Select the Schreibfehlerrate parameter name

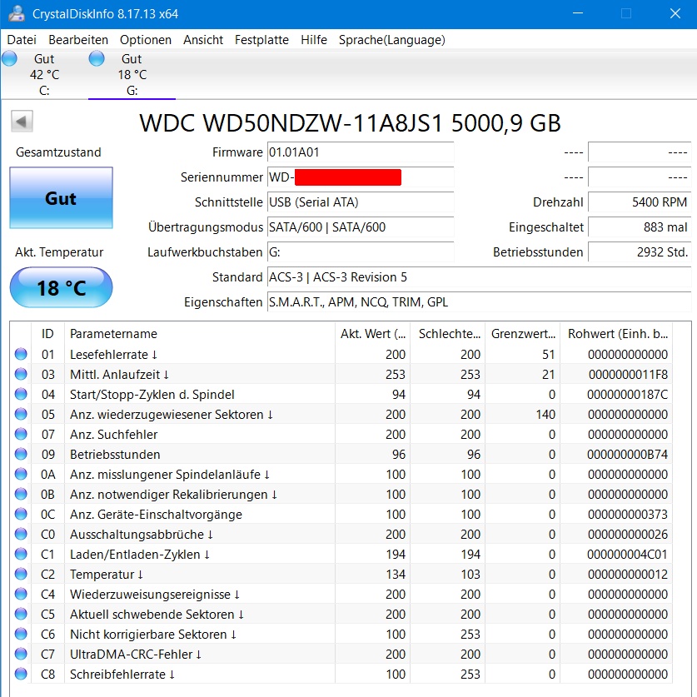pos(122,675)
